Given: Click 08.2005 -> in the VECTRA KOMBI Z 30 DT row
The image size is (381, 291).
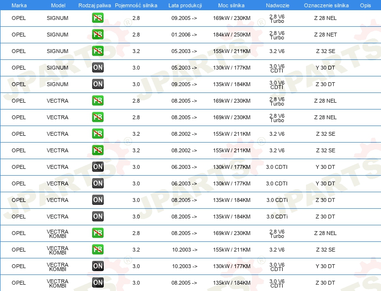Looking at the screenshot, I should (184, 283).
